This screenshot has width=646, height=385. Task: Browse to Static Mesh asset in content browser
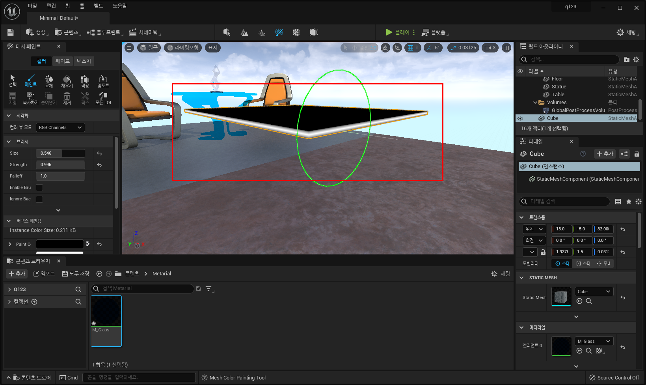pos(588,301)
